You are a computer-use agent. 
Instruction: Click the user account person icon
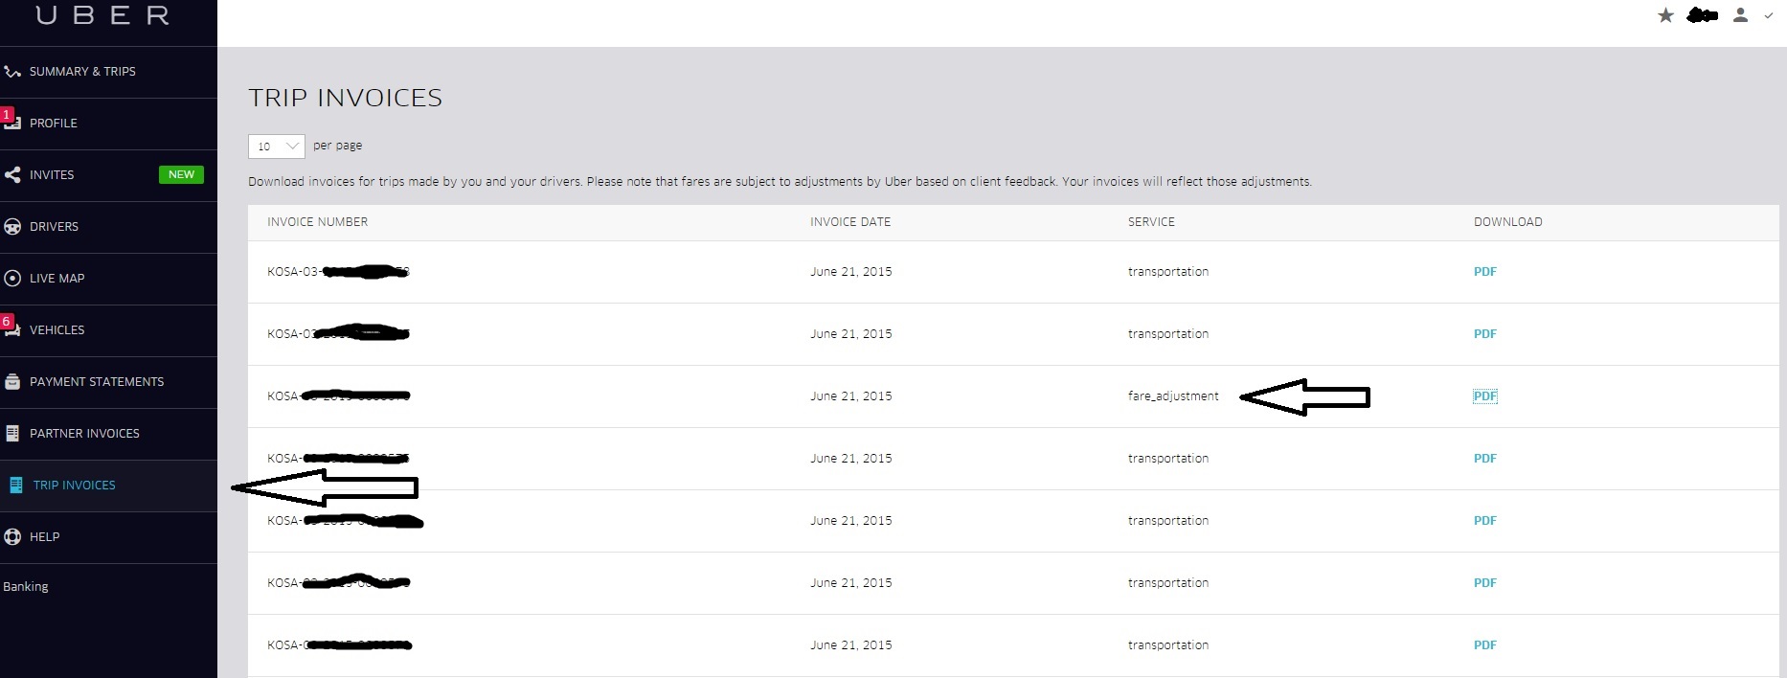coord(1741,15)
